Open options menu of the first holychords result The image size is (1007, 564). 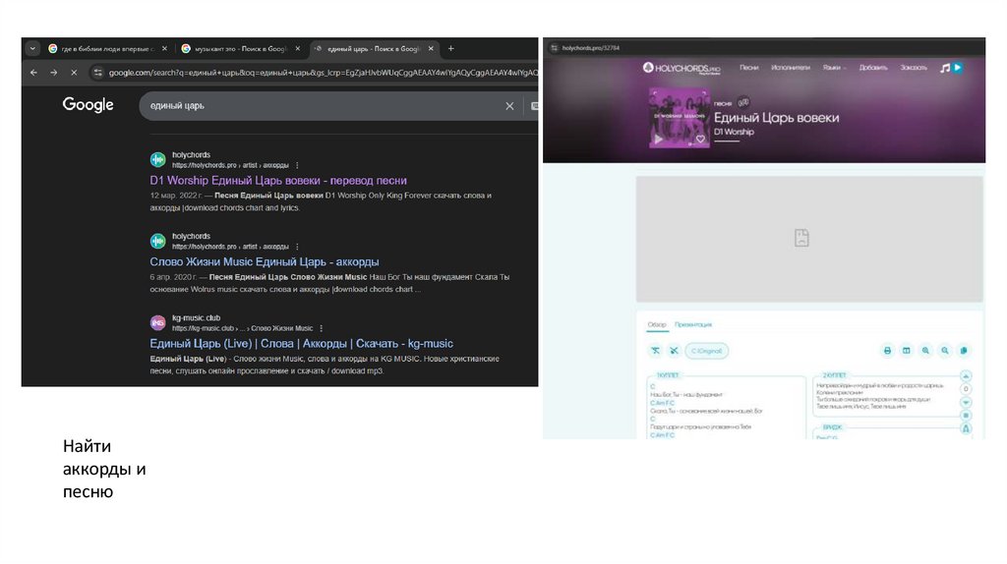click(x=297, y=165)
